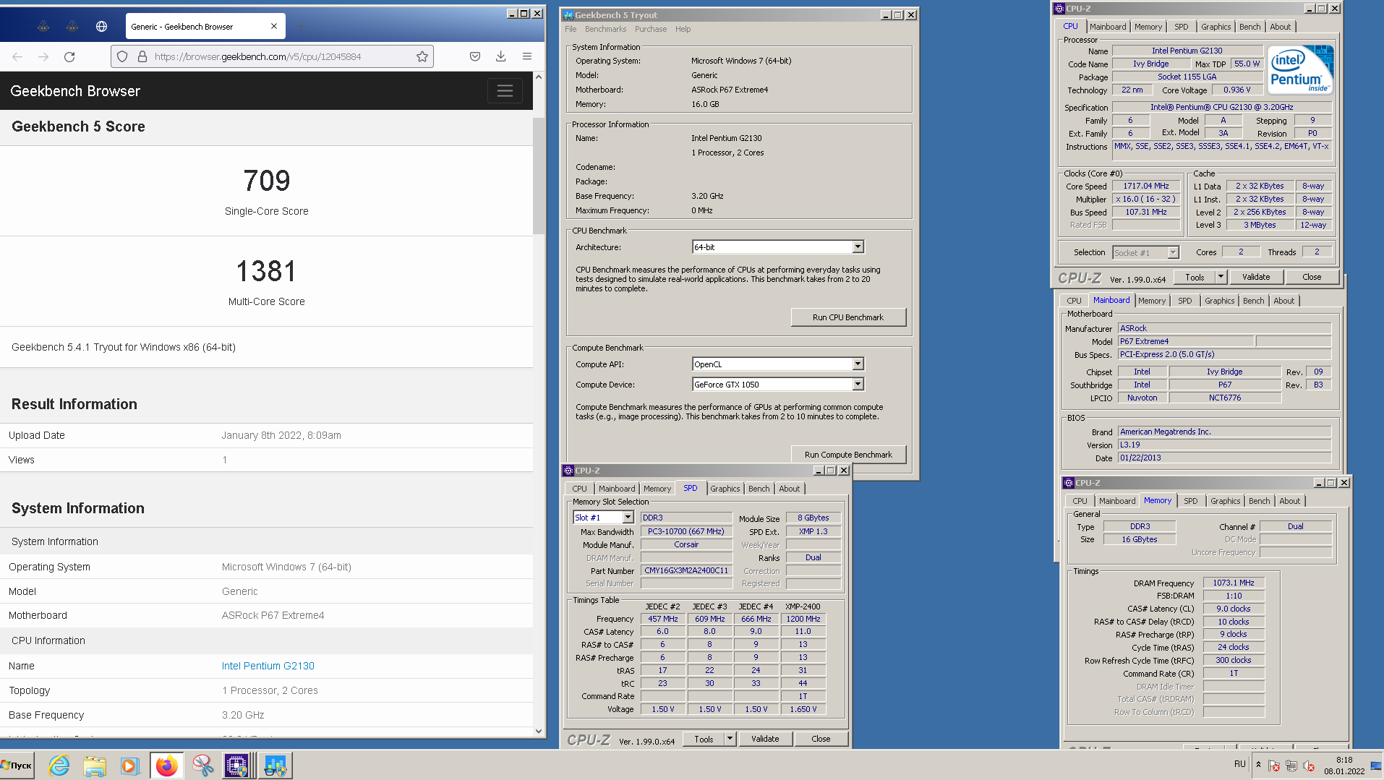Toggle the Geekbench Browser hamburger navigation
The image size is (1384, 780).
coord(505,91)
